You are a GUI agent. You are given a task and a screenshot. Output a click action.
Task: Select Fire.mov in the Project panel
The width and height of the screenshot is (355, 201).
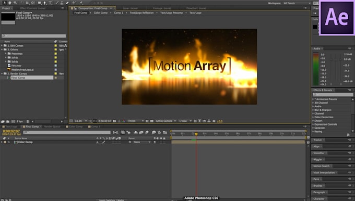click(x=16, y=66)
